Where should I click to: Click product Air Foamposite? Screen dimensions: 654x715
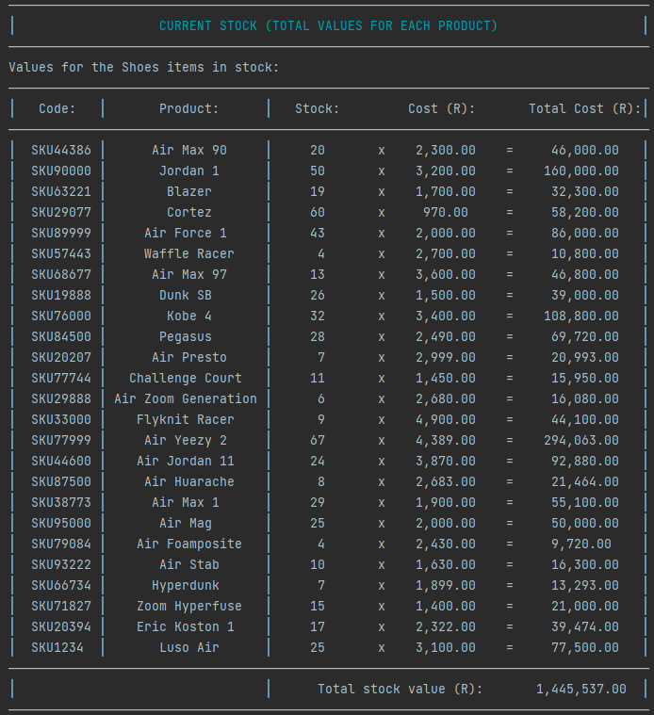[x=189, y=544]
